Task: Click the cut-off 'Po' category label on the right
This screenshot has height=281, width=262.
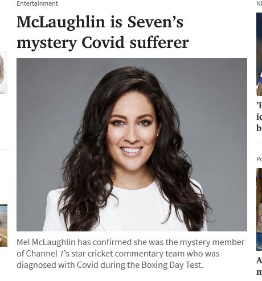Action: tap(259, 159)
